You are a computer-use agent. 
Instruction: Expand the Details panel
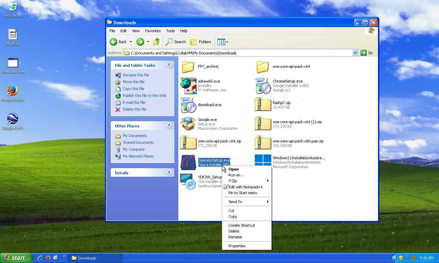pos(169,172)
